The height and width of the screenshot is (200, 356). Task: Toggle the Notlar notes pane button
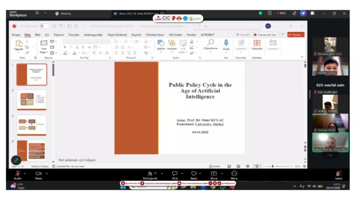(x=215, y=166)
